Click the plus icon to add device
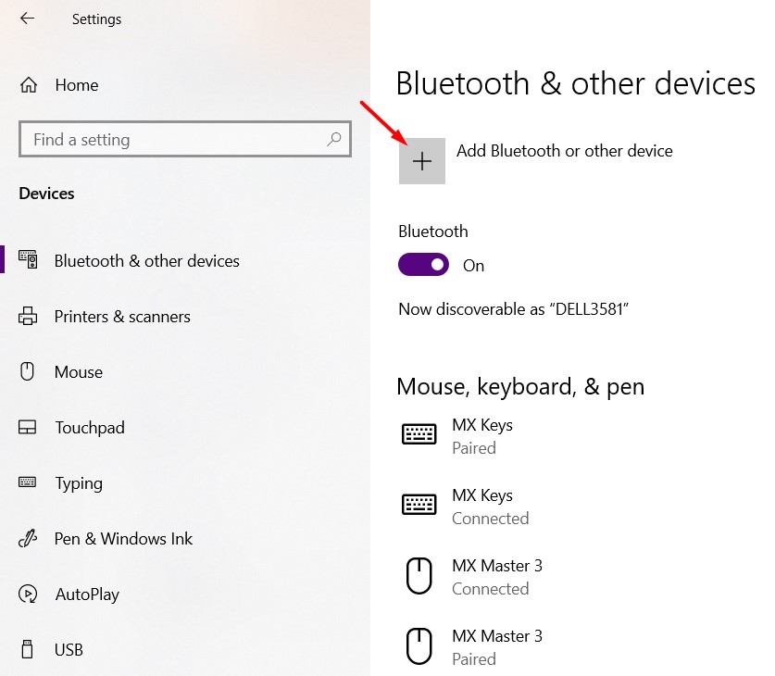Image resolution: width=775 pixels, height=676 pixels. pos(422,161)
